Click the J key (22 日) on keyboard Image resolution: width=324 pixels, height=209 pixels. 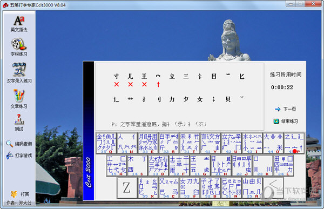pos(241,166)
